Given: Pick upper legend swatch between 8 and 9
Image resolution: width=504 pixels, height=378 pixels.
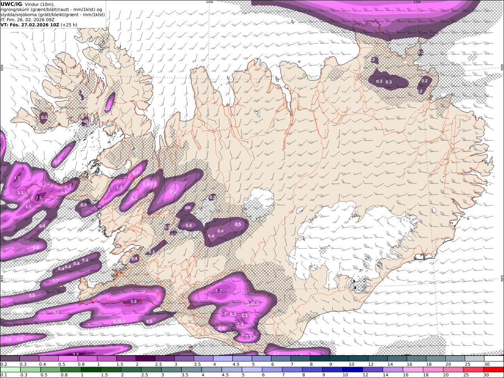Looking at the screenshot, I should tap(320, 358).
